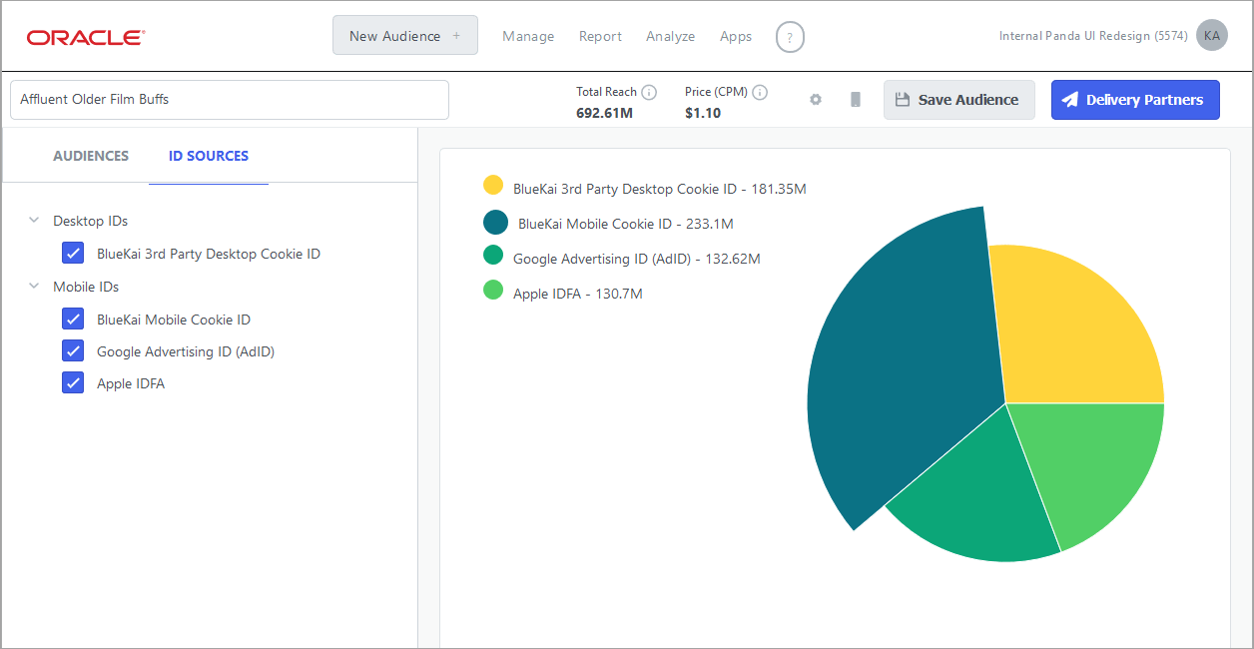This screenshot has height=649, width=1254.
Task: Click the Price (CPM) info icon
Action: coord(760,92)
